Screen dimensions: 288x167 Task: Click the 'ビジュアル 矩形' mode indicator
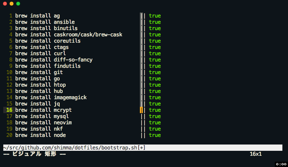pos(34,154)
